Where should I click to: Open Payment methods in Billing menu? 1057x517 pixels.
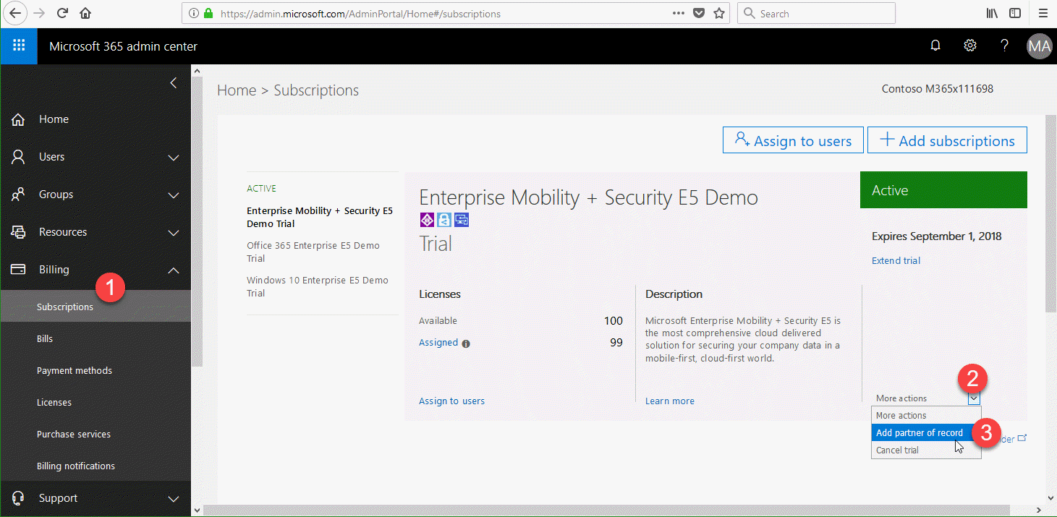click(95, 370)
